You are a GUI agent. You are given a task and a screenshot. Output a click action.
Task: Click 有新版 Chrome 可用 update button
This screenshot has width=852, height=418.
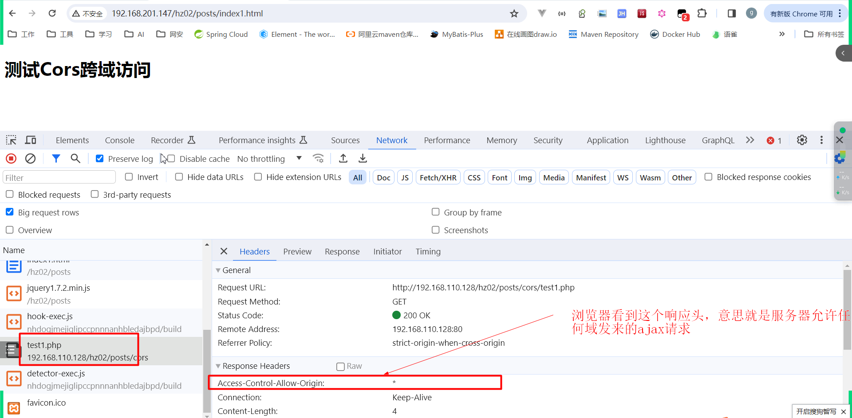[801, 14]
